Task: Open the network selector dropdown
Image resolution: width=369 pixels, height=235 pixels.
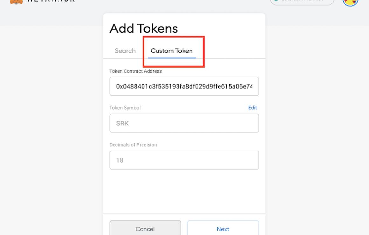Action: 302,2
